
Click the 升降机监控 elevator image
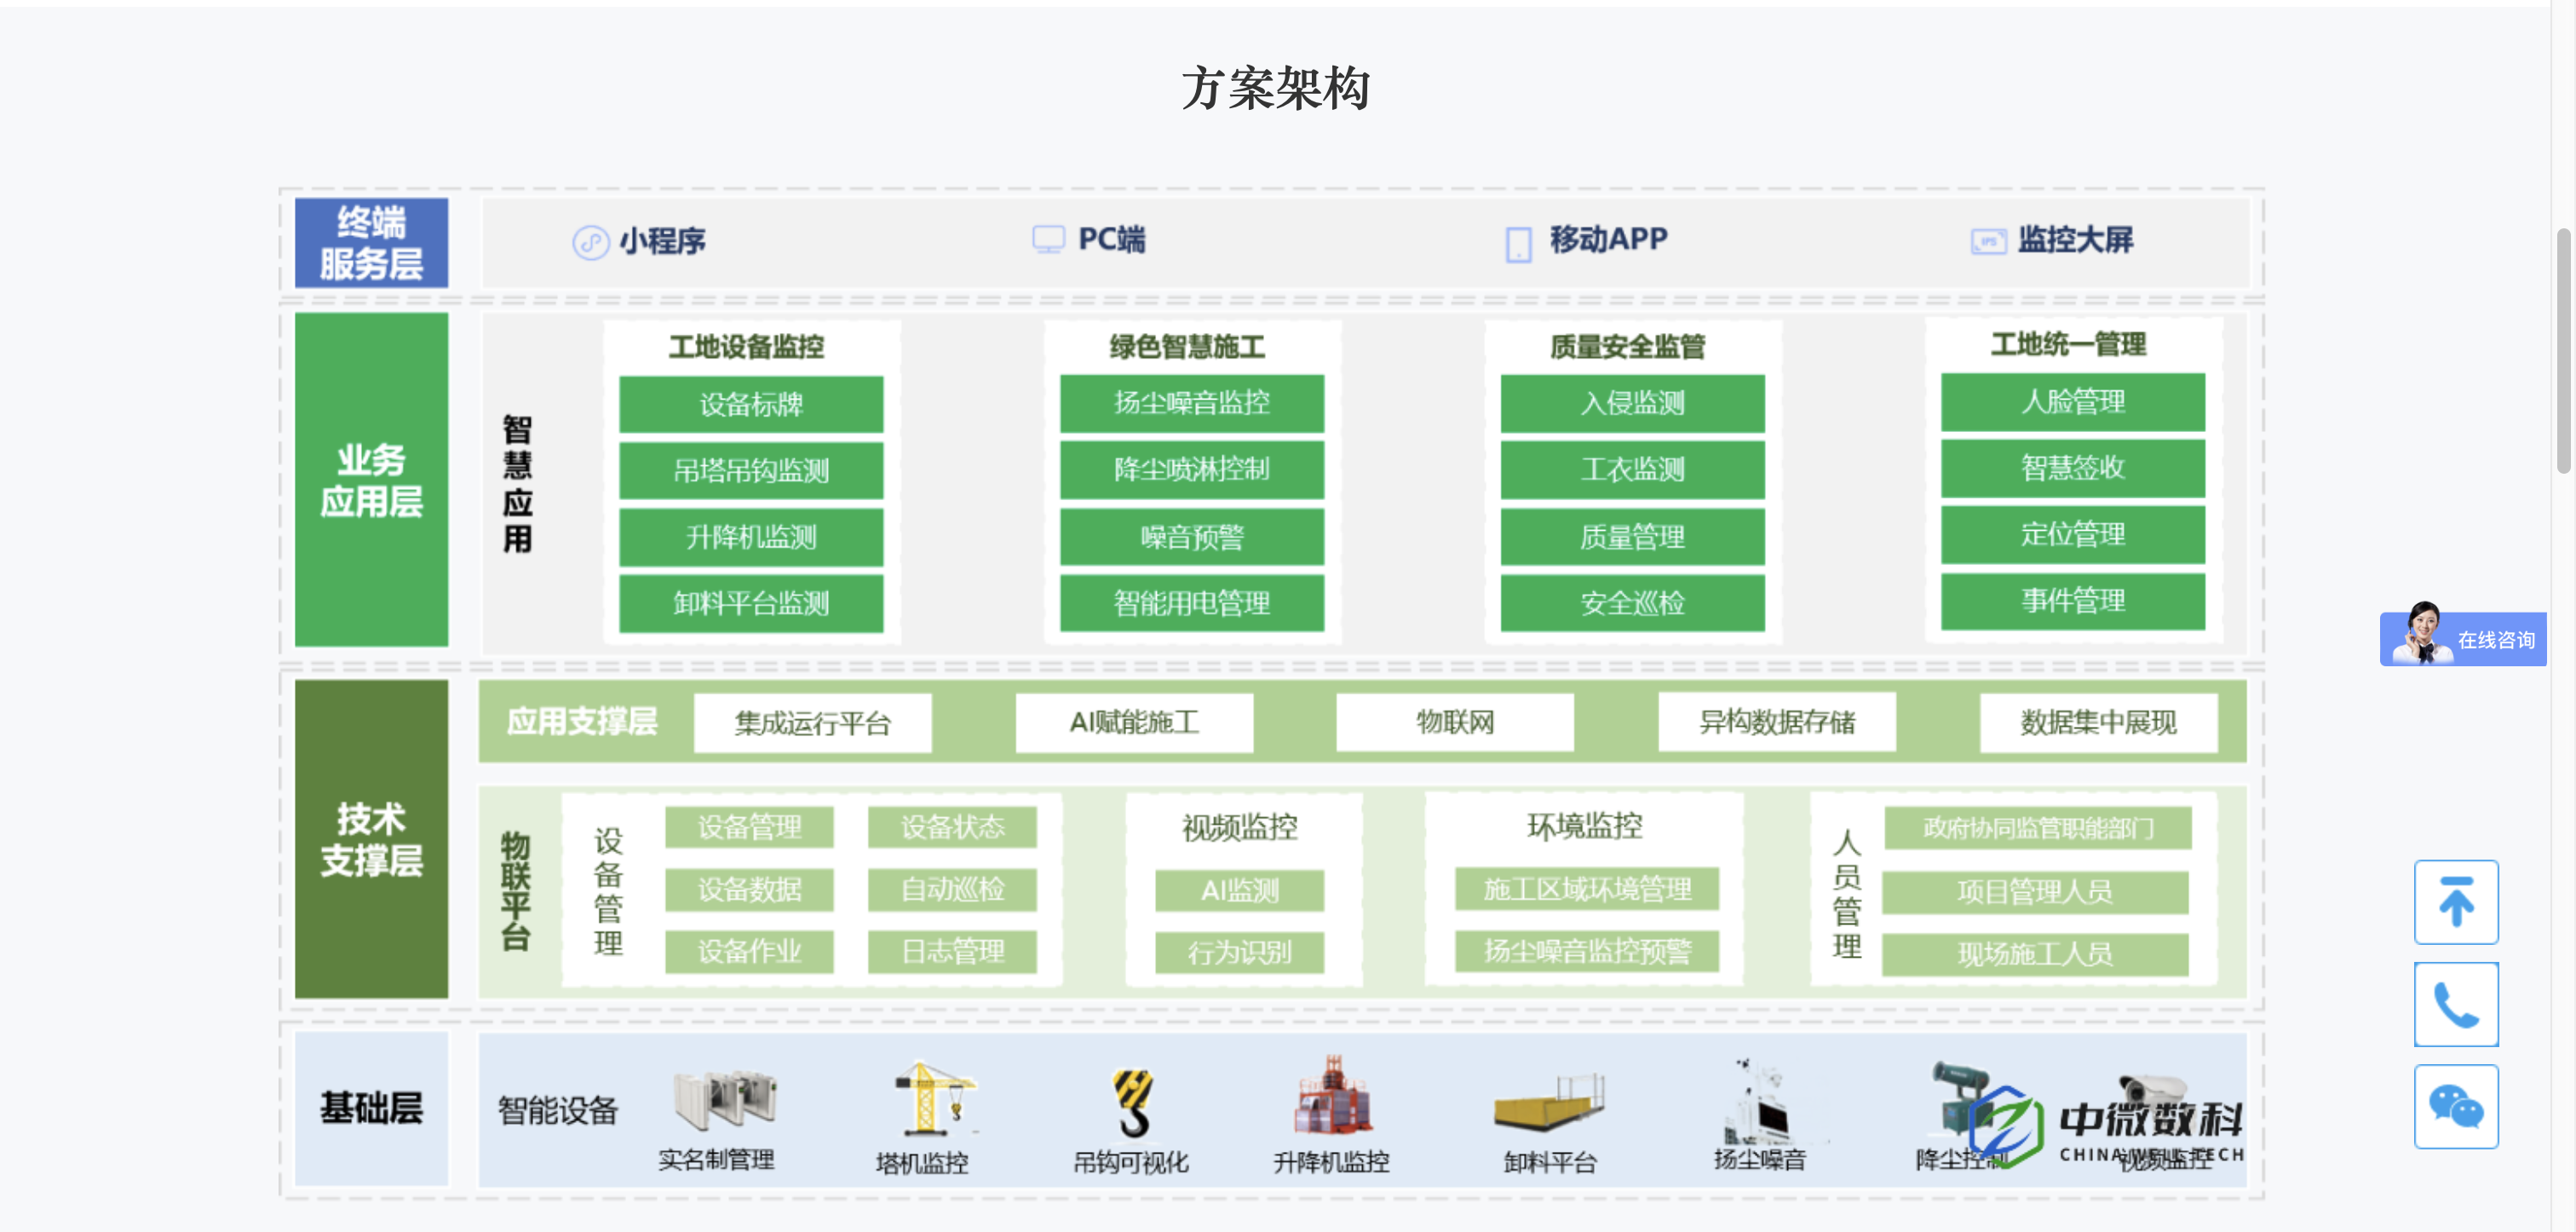1333,1095
